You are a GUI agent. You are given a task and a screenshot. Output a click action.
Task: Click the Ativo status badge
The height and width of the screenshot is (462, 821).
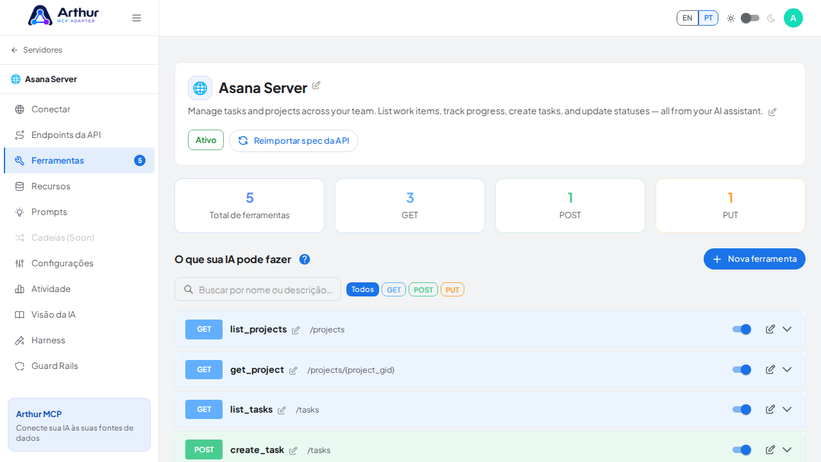click(x=206, y=140)
